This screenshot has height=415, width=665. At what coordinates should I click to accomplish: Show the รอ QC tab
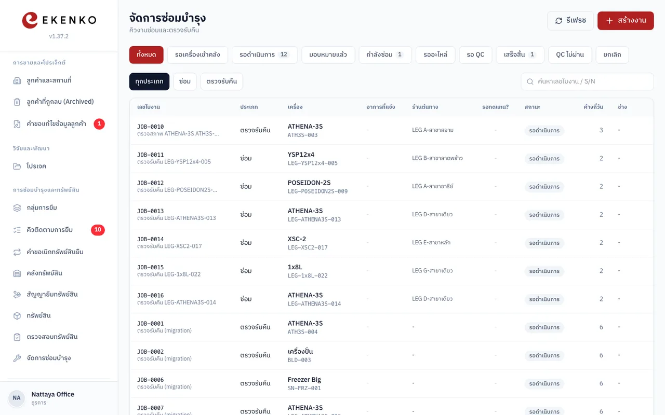(x=475, y=55)
